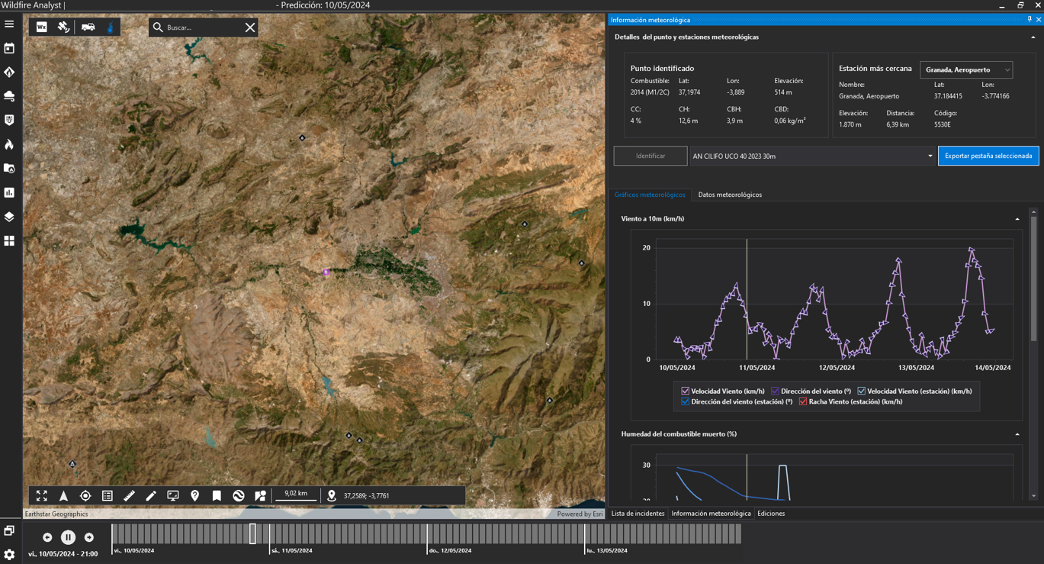
Task: Uncheck Racha Viento (estación) series
Action: (802, 401)
